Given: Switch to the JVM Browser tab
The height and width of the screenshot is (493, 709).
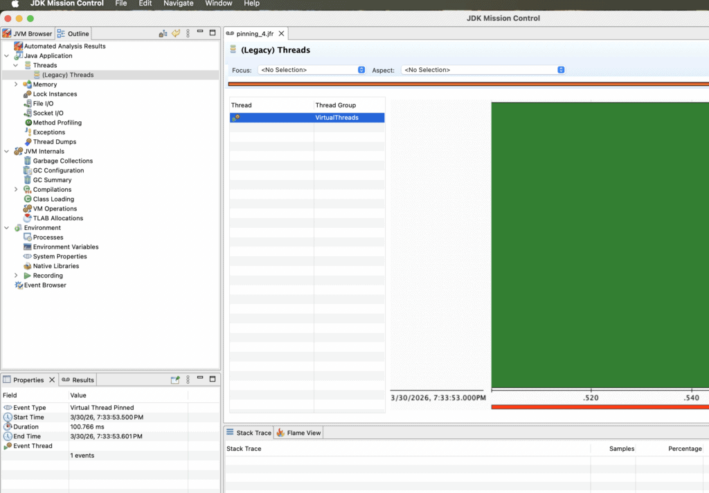Looking at the screenshot, I should tap(28, 33).
